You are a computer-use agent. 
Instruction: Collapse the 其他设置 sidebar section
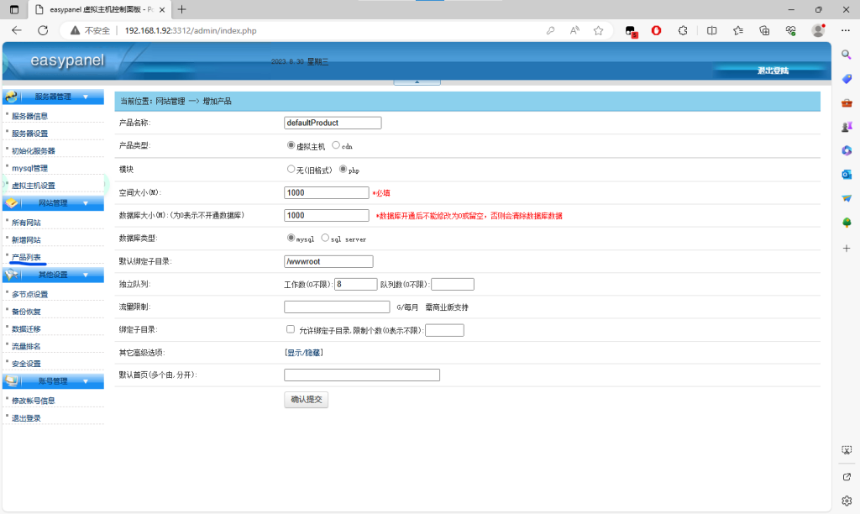[85, 275]
